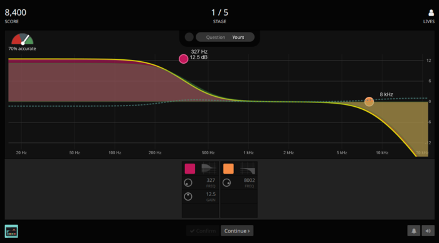Screen dimensions: 439x243
Task: Select the orange band color swatch
Action: (x=228, y=169)
